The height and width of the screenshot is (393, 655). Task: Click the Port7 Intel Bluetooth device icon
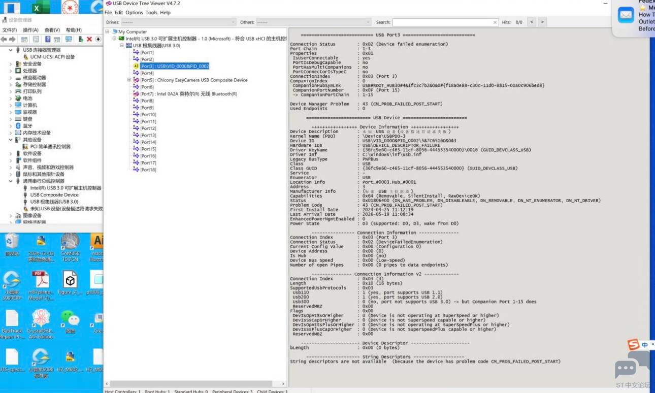136,94
